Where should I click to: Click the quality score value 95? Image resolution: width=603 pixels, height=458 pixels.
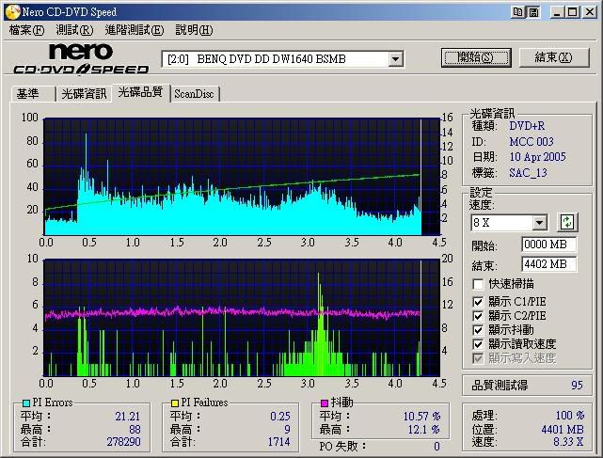(577, 385)
